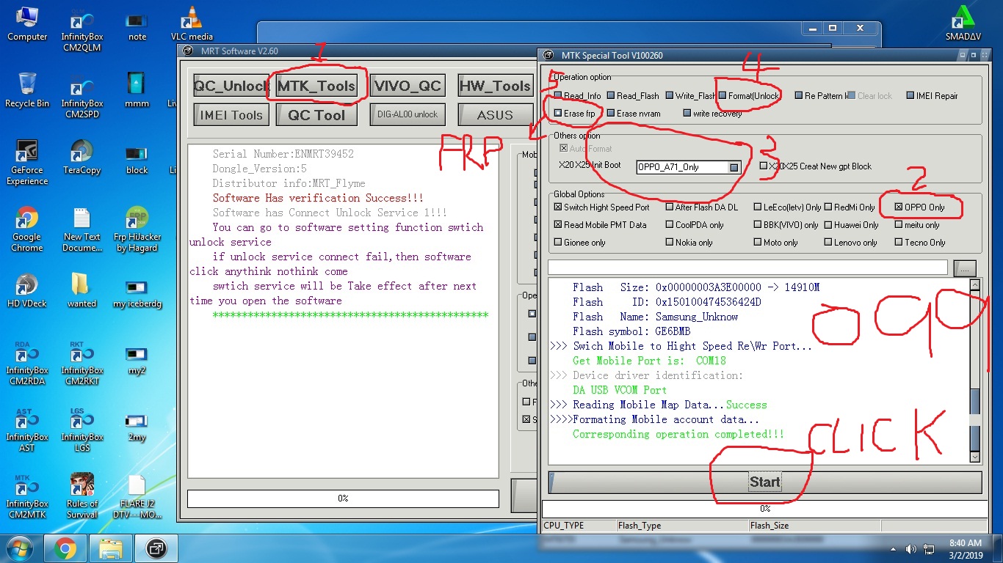
Task: Launch Frp HiJacker by Hagard
Action: (x=137, y=229)
